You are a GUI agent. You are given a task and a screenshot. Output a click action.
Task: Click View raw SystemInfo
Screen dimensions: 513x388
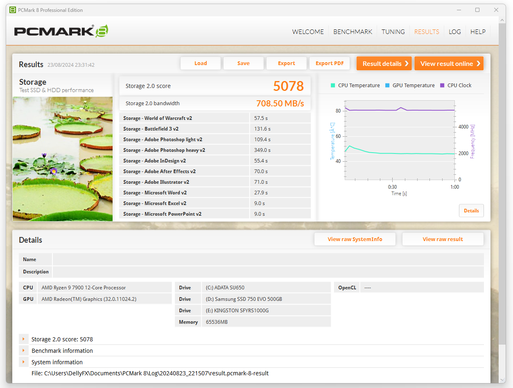coord(355,239)
